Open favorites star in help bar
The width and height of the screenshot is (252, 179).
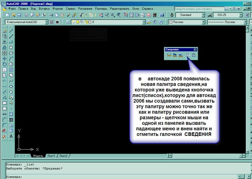pos(239,9)
